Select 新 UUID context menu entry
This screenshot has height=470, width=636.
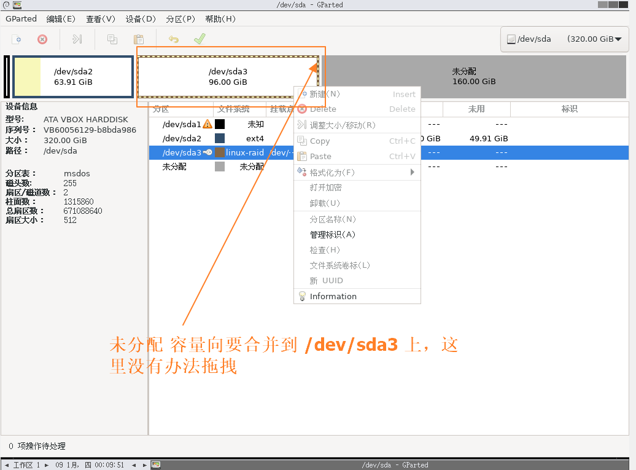click(357, 280)
